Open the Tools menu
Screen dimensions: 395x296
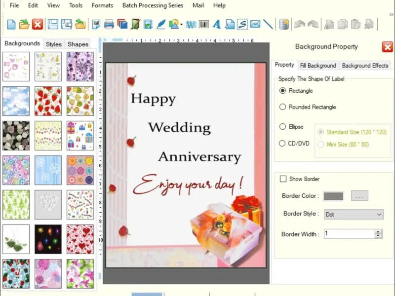[x=76, y=5]
